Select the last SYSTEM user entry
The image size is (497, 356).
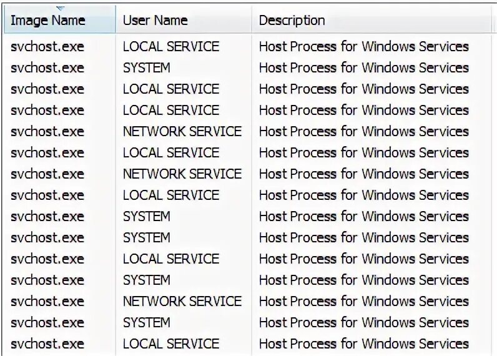click(146, 322)
